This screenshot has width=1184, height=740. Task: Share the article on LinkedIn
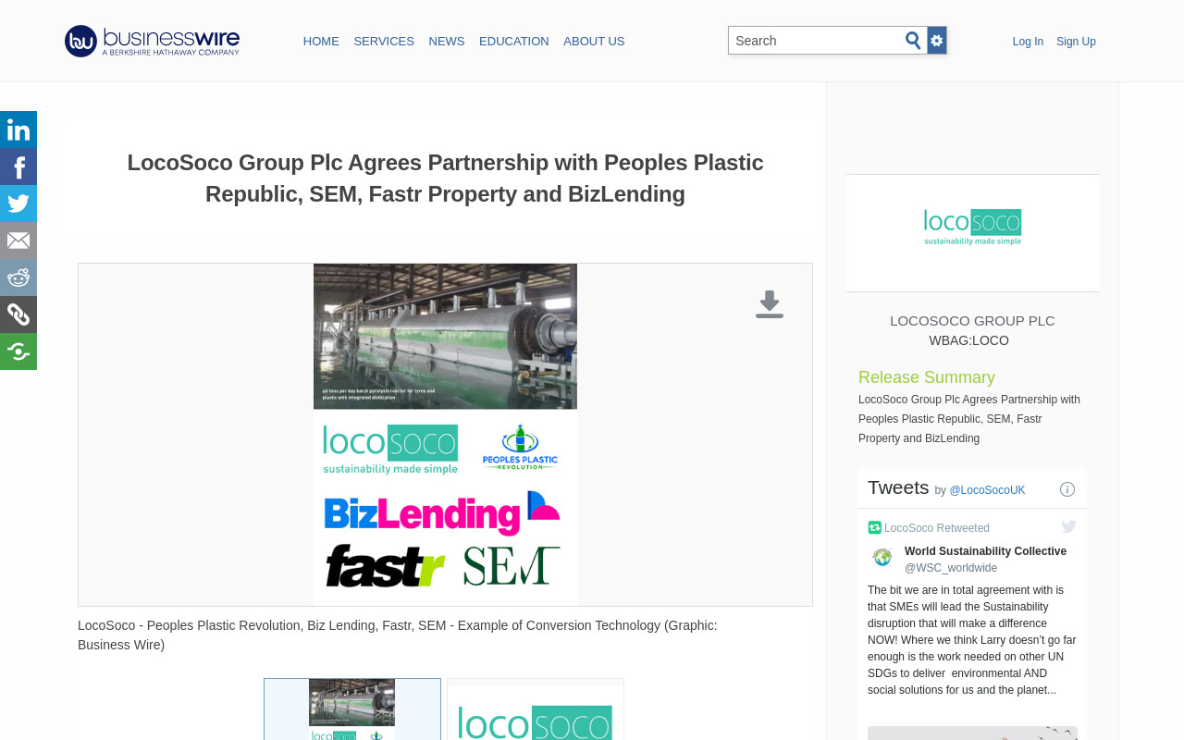(x=18, y=129)
